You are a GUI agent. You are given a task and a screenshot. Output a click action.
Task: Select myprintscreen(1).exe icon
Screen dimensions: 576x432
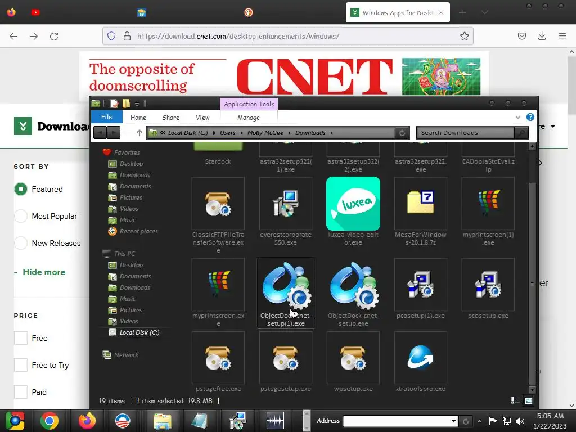(x=488, y=204)
